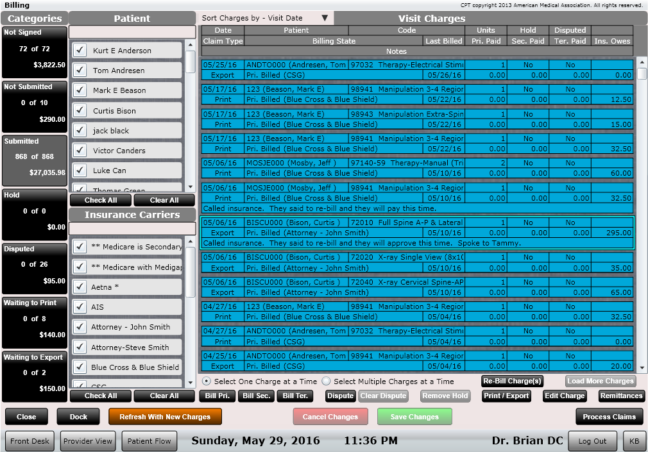Click the Dispute button
The width and height of the screenshot is (648, 452).
click(340, 396)
